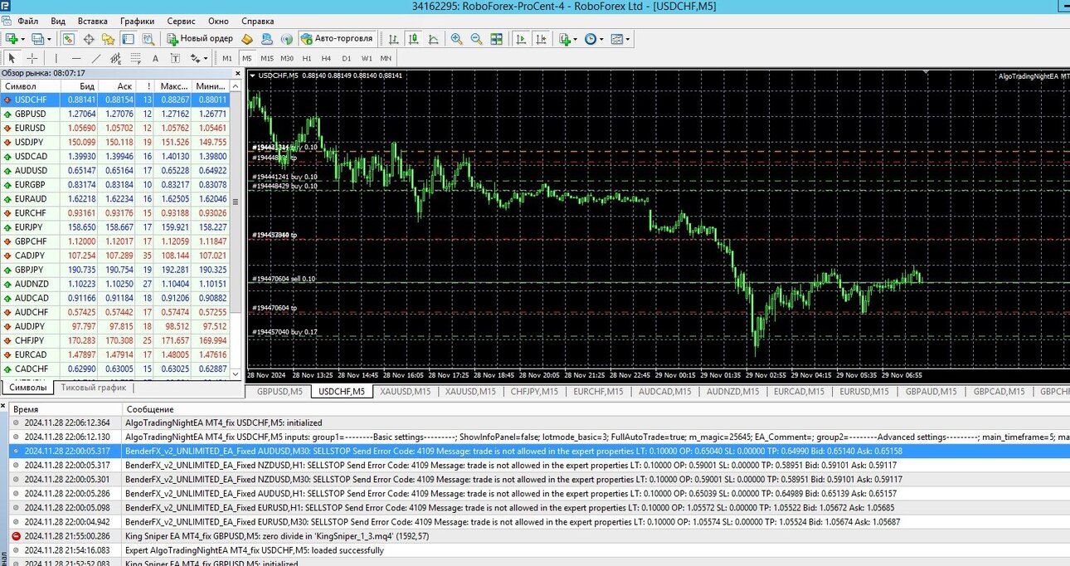
Task: Open the MetaEditor book icon
Action: 247,39
